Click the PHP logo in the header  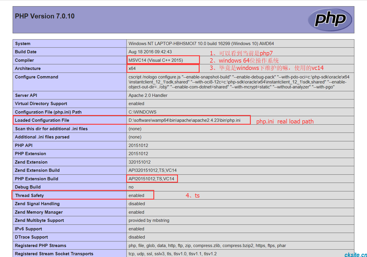330,20
